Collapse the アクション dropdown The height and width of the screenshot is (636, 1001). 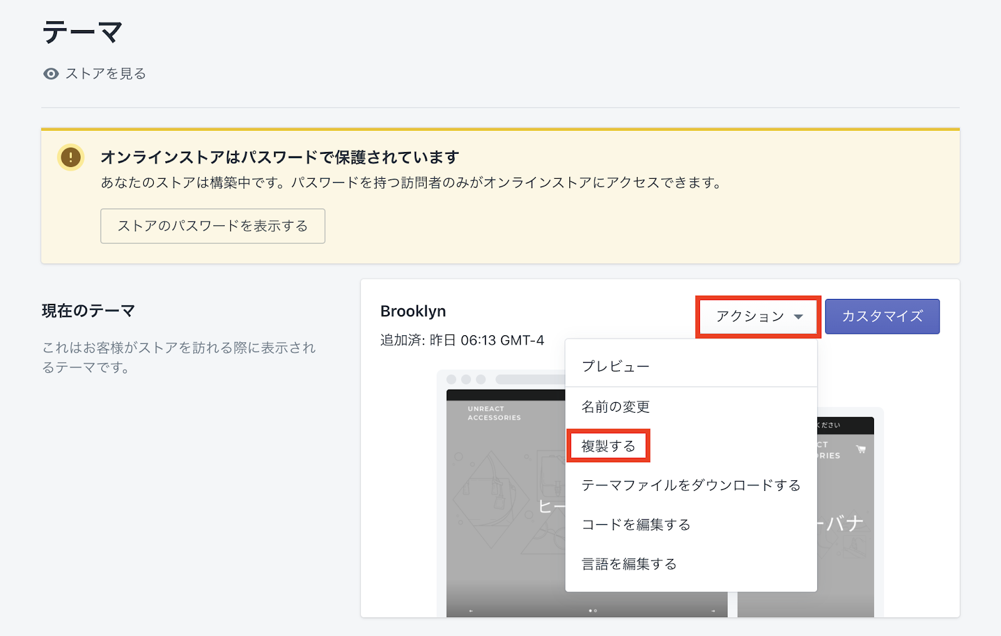coord(758,316)
